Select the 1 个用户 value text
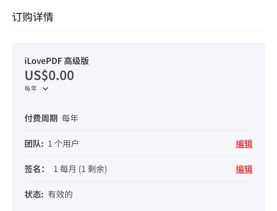The height and width of the screenshot is (211, 277). coord(63,144)
